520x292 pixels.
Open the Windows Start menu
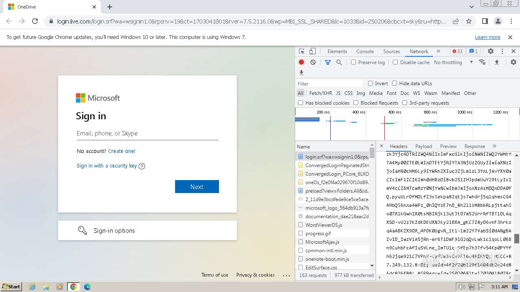tap(11, 287)
